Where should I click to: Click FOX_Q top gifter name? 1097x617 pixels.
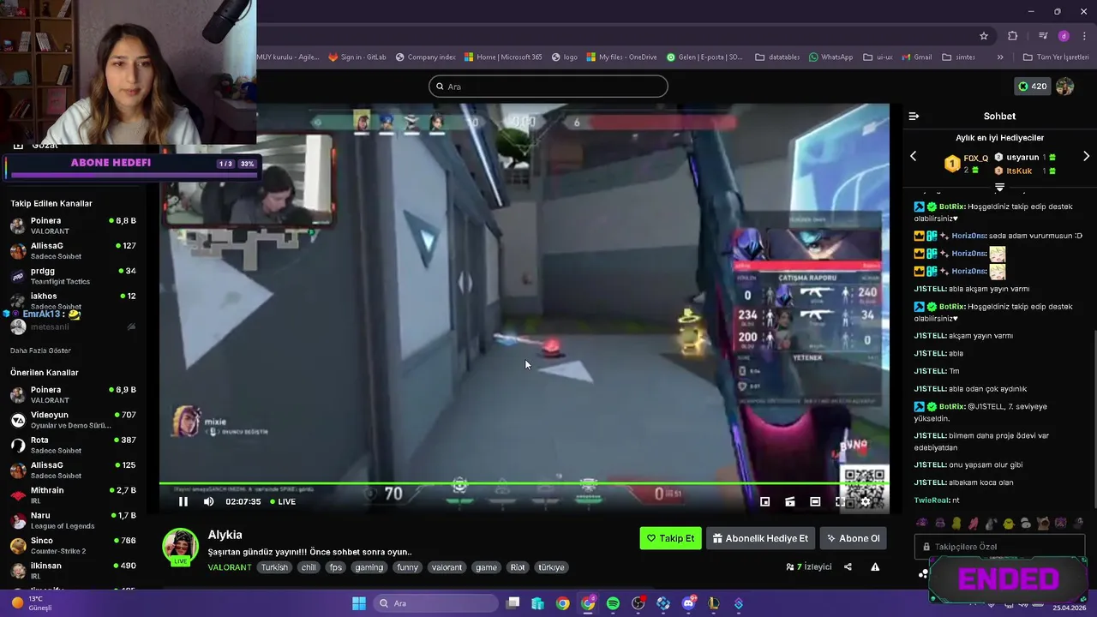tap(975, 159)
